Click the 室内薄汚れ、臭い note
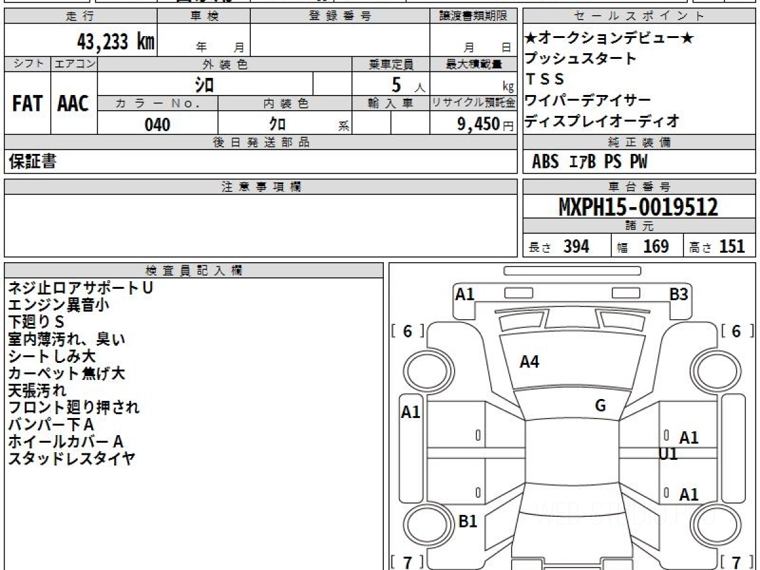Image resolution: width=760 pixels, height=570 pixels. pos(66,339)
